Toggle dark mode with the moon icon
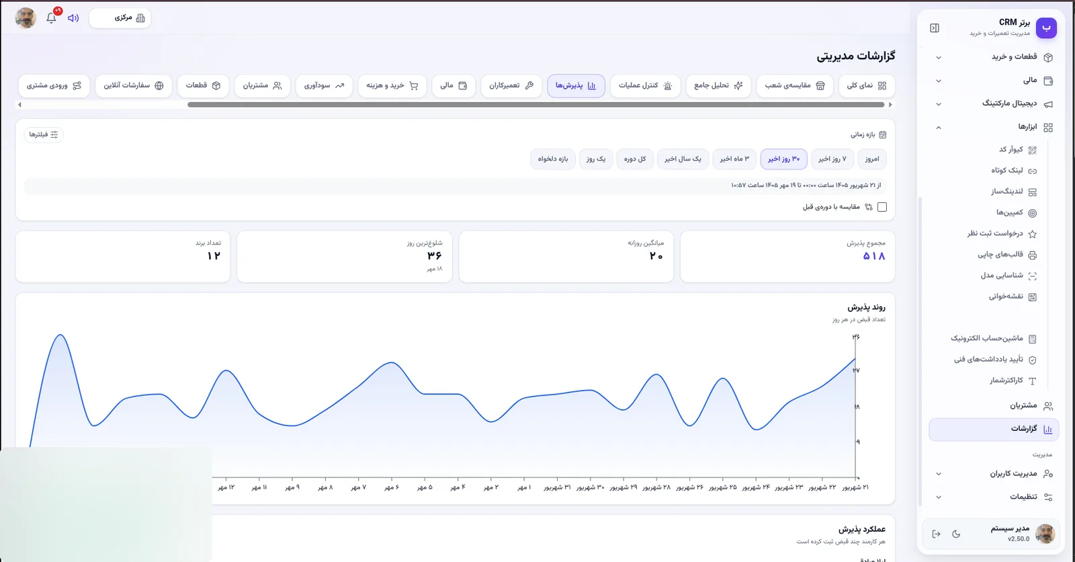Viewport: 1075px width, 562px height. [956, 534]
